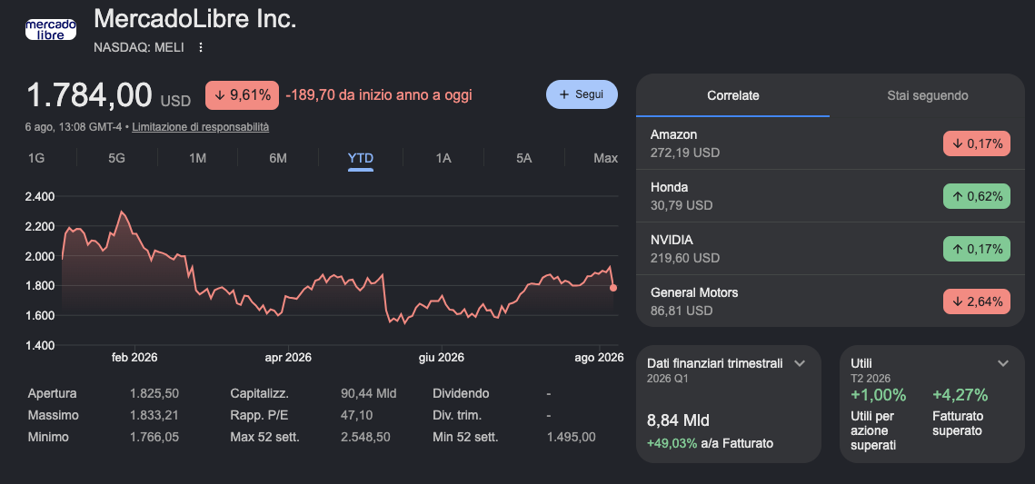Click the MercadoLibre Inc. title
The width and height of the screenshot is (1035, 484).
coord(195,18)
